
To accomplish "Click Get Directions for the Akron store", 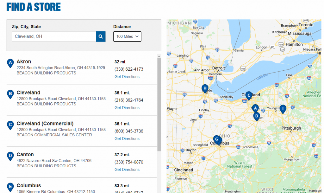I will 127,76.
